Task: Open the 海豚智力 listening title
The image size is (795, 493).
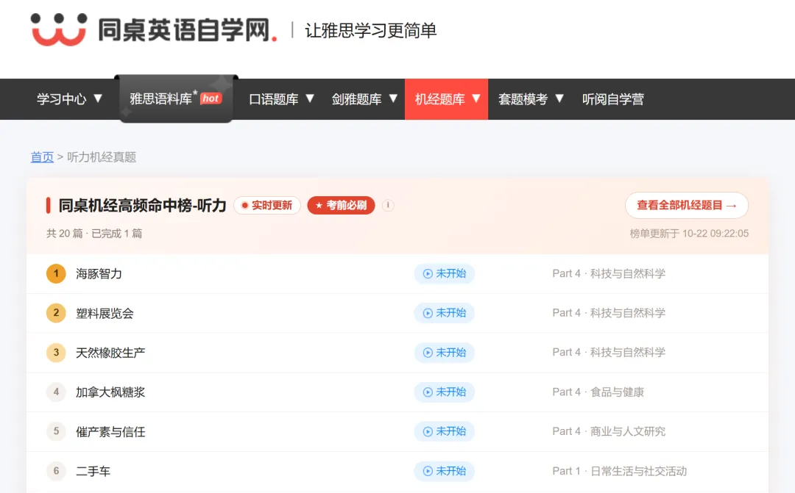Action: 99,274
